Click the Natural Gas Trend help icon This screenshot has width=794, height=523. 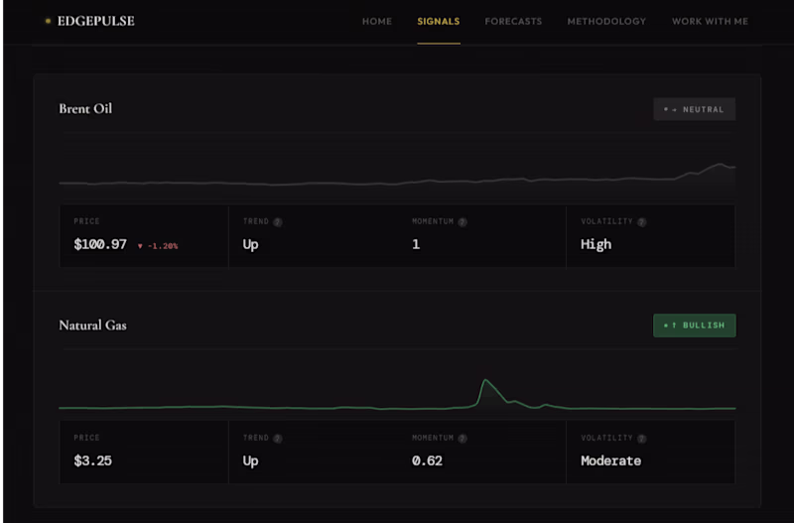[x=278, y=438]
